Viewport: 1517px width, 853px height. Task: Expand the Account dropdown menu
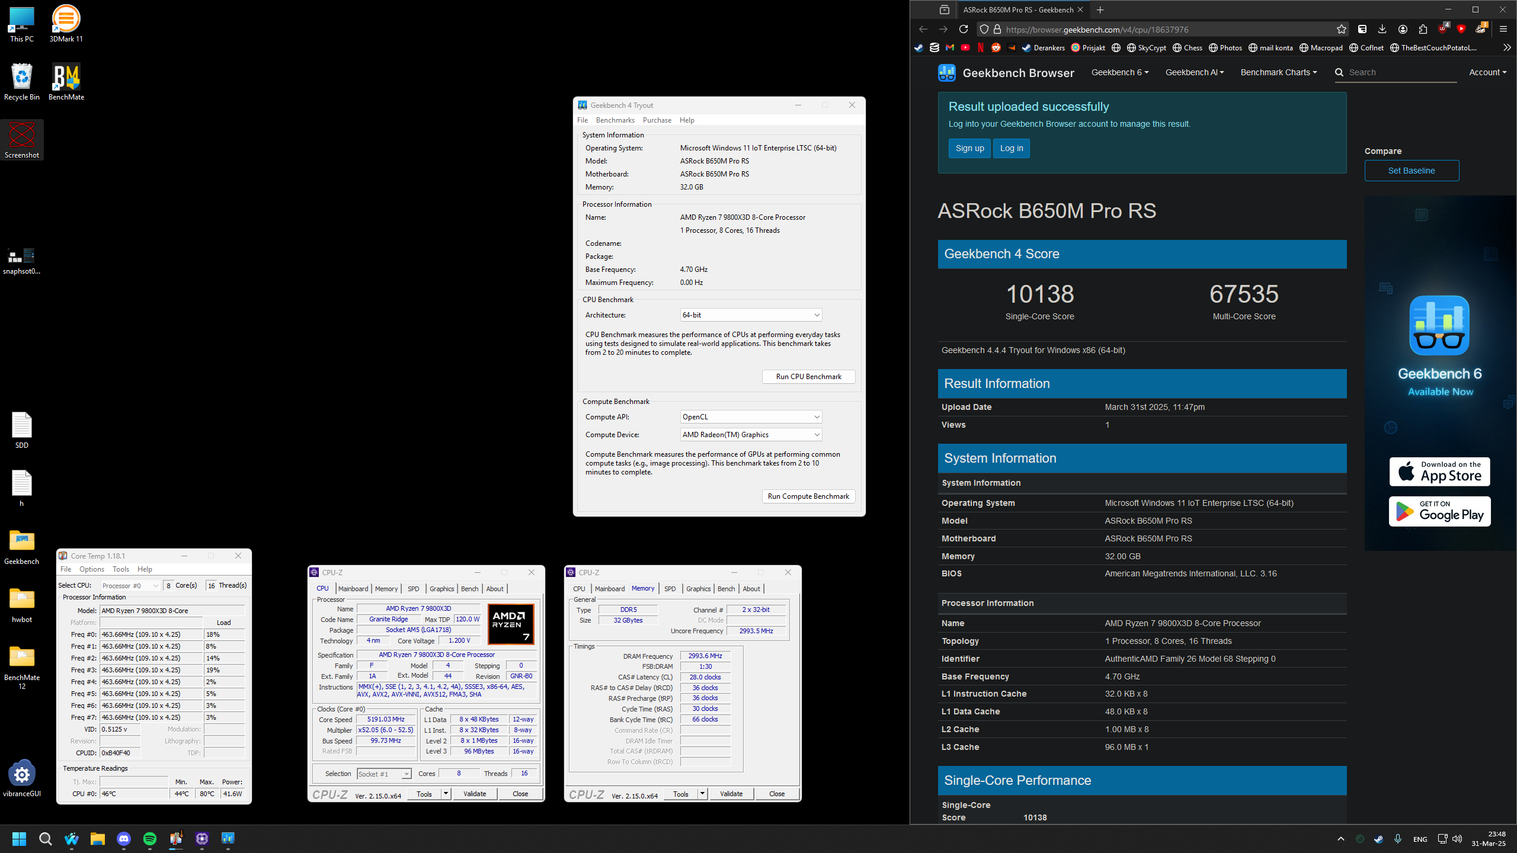click(x=1487, y=72)
